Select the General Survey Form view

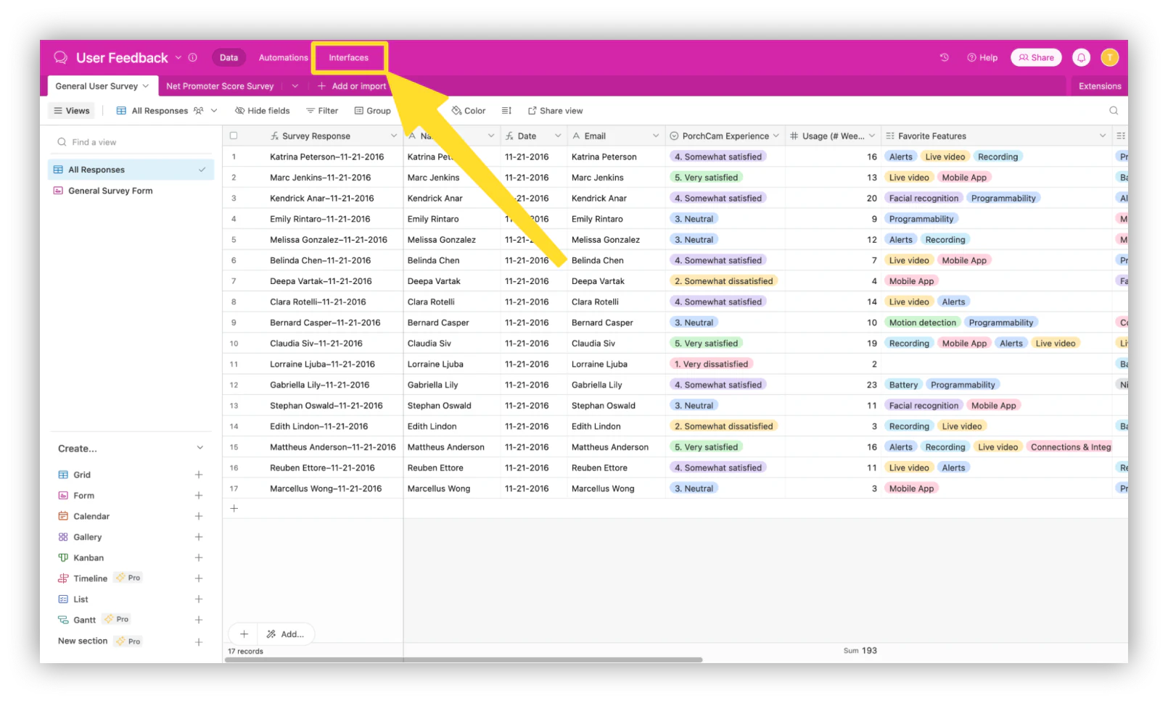coord(131,191)
